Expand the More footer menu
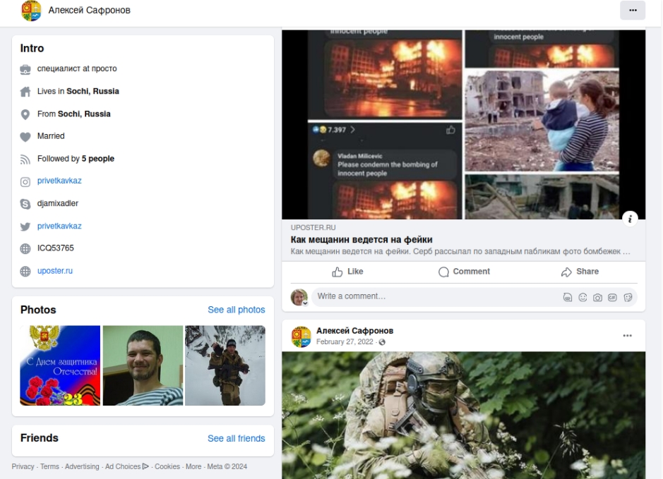Viewport: 663px width, 479px height. click(193, 466)
